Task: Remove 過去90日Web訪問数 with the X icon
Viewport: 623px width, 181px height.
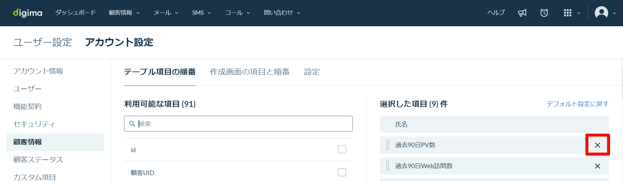Action: pyautogui.click(x=597, y=166)
